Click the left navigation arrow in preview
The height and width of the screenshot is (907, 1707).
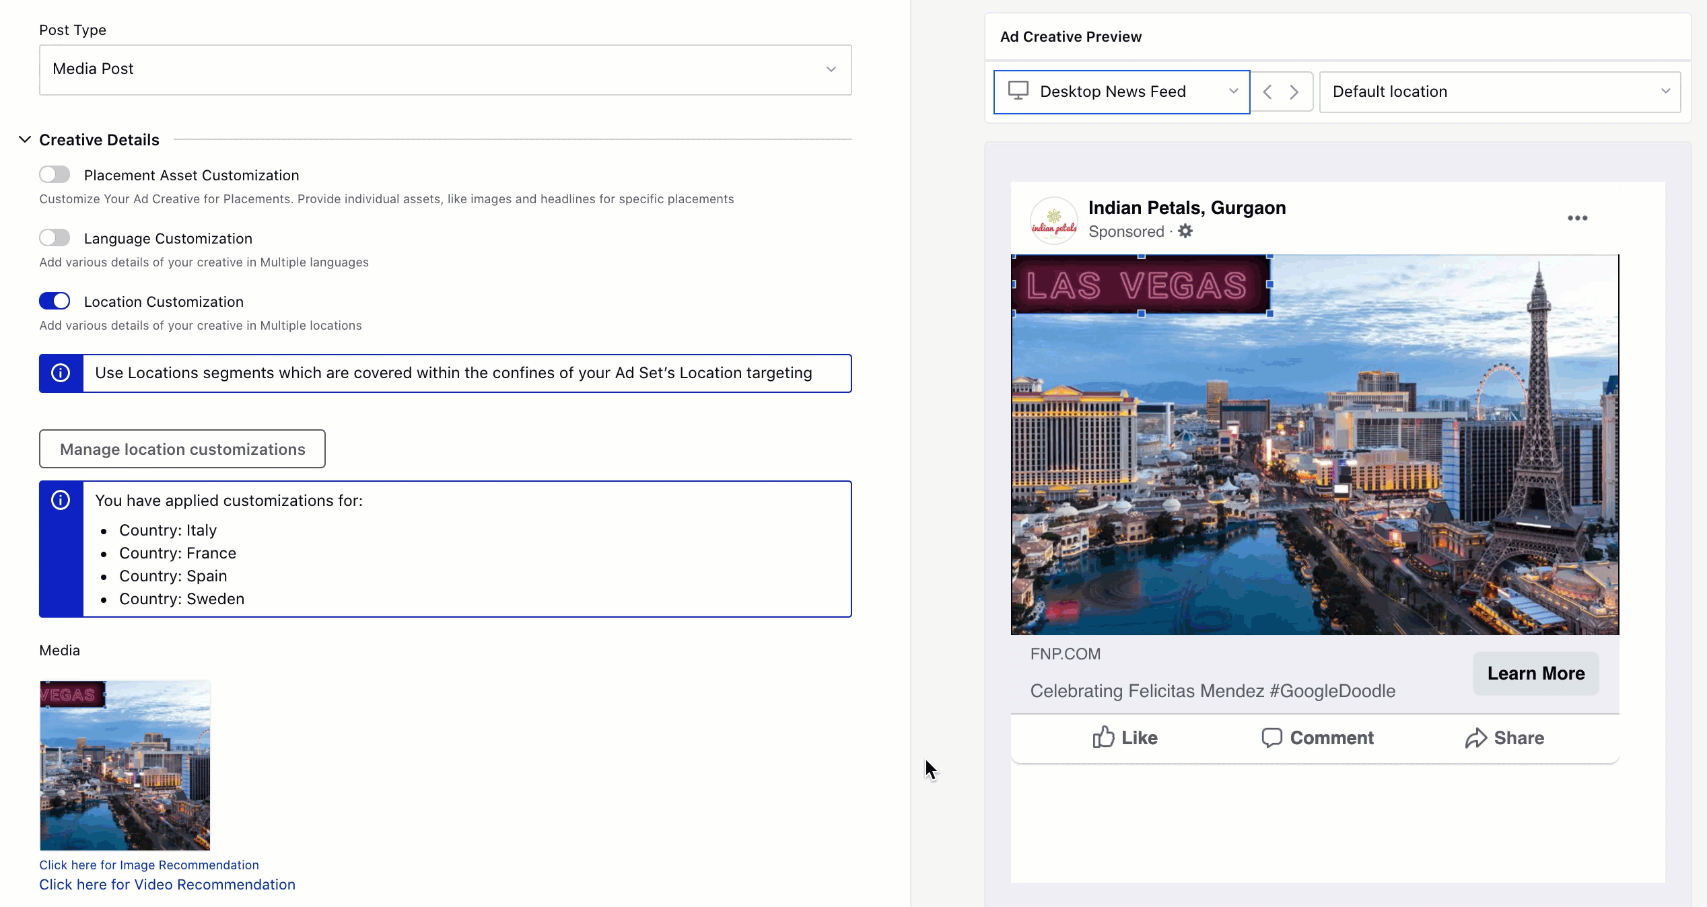click(1267, 92)
